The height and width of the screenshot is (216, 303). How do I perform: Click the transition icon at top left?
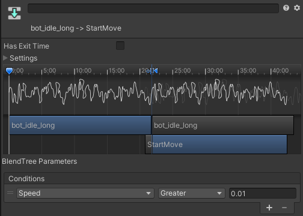pyautogui.click(x=14, y=13)
